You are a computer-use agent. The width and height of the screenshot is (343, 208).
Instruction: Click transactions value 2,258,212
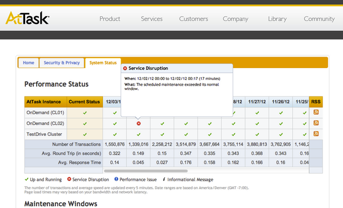pyautogui.click(x=162, y=145)
